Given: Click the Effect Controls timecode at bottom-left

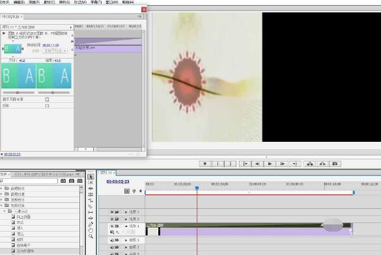Looking at the screenshot, I should (12, 154).
